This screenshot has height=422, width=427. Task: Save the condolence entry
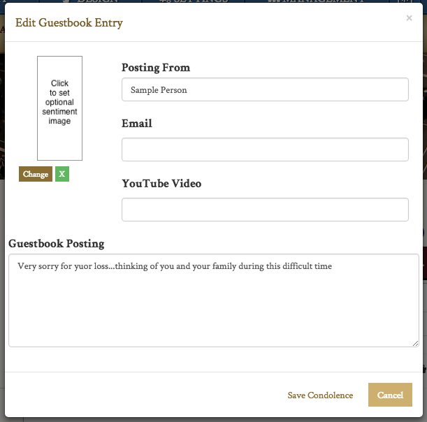point(320,395)
